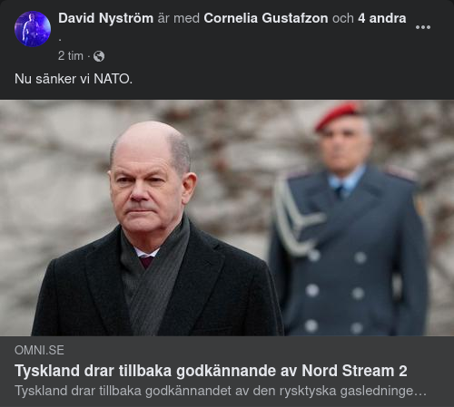Click the truncated article description ending in gasledninge…
Screen dimensions: 454x407
point(221,391)
